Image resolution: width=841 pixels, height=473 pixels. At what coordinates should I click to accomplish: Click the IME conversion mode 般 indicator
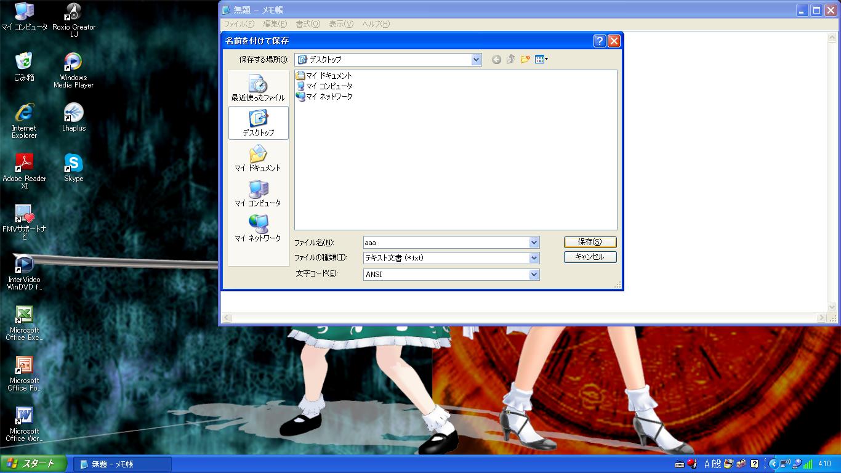[x=717, y=464]
